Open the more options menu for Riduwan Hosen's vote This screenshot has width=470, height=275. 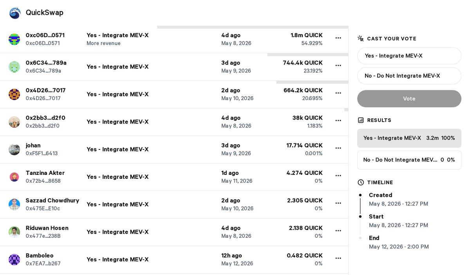(338, 231)
